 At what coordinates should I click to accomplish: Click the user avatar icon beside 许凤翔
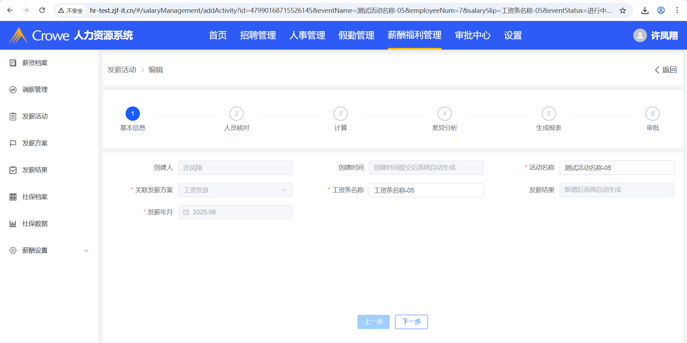(x=640, y=35)
